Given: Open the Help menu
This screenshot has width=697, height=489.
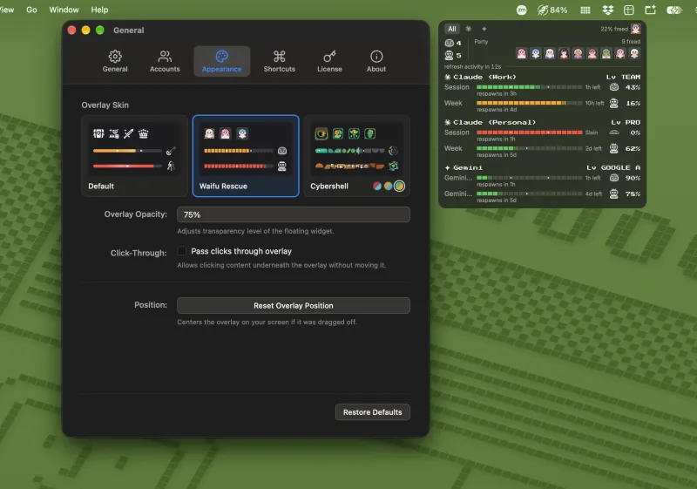Looking at the screenshot, I should tap(99, 10).
